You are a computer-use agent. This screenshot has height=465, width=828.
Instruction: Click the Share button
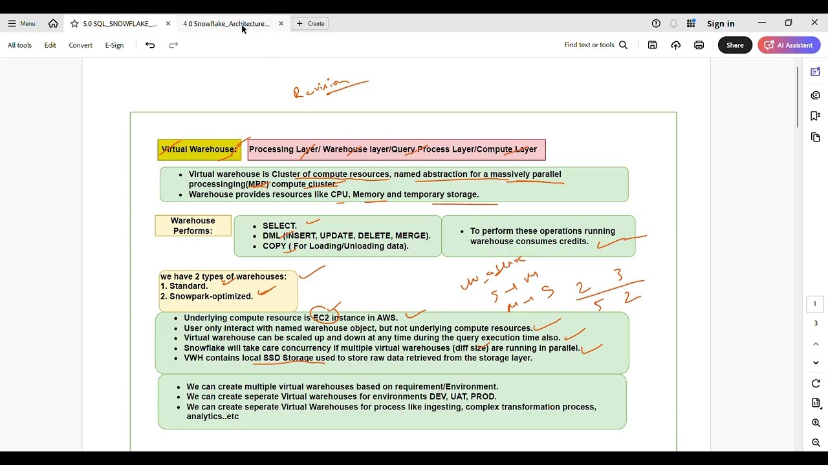[735, 45]
